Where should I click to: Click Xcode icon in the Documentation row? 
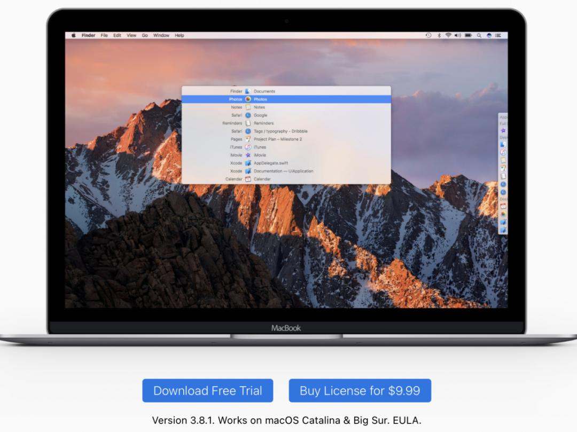point(248,171)
